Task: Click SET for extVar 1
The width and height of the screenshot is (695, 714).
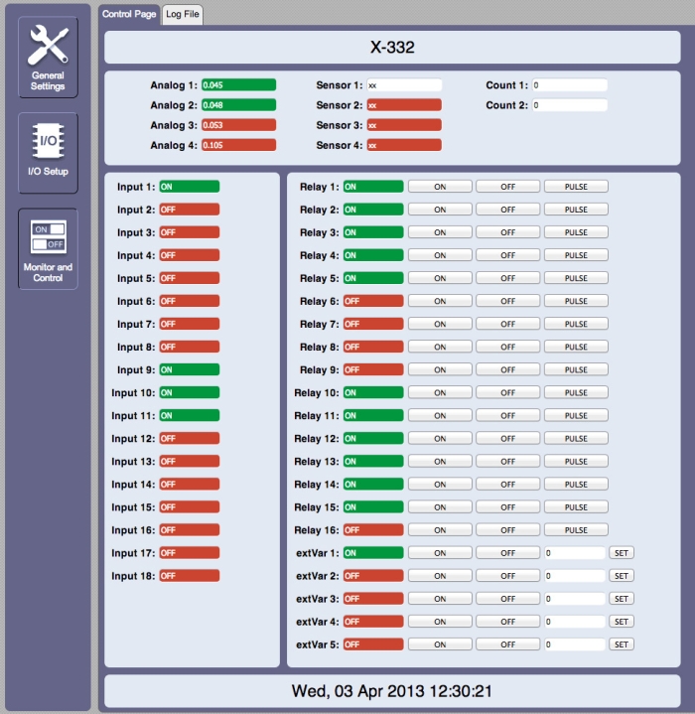Action: click(x=622, y=553)
